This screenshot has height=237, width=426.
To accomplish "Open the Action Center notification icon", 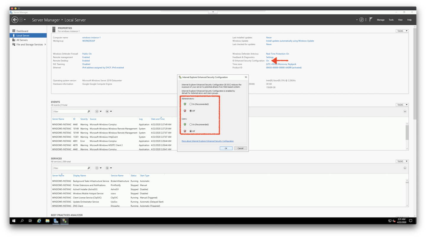I will pos(411,221).
